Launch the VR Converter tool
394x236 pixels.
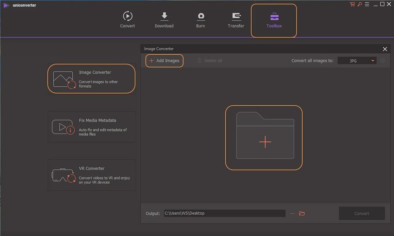(91, 175)
